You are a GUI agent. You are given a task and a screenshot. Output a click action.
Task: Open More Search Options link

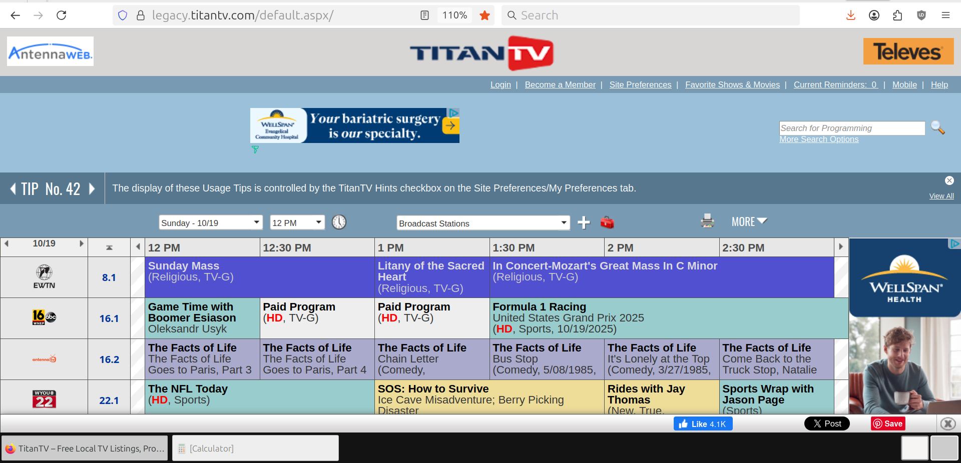point(819,139)
